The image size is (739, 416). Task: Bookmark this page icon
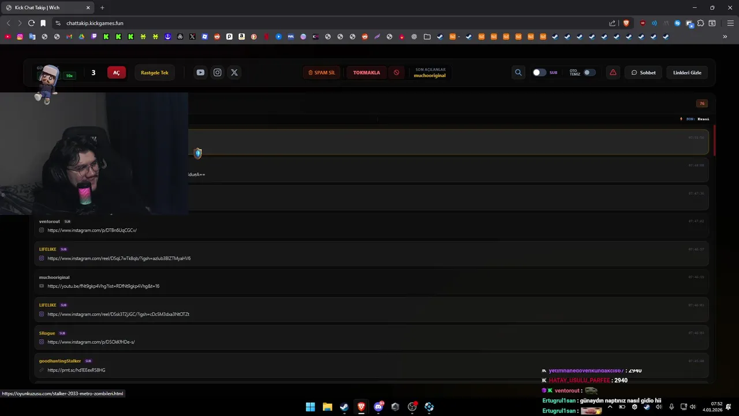[x=43, y=23]
